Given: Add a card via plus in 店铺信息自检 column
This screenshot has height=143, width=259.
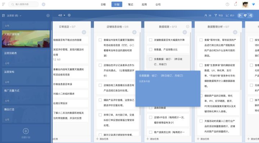Looking at the screenshot, I should pyautogui.click(x=134, y=32).
